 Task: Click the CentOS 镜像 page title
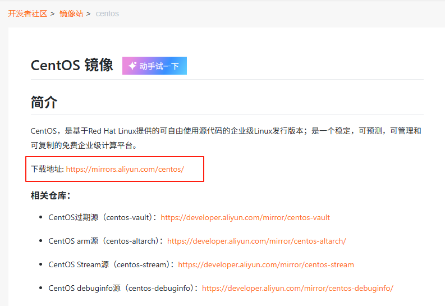point(72,65)
